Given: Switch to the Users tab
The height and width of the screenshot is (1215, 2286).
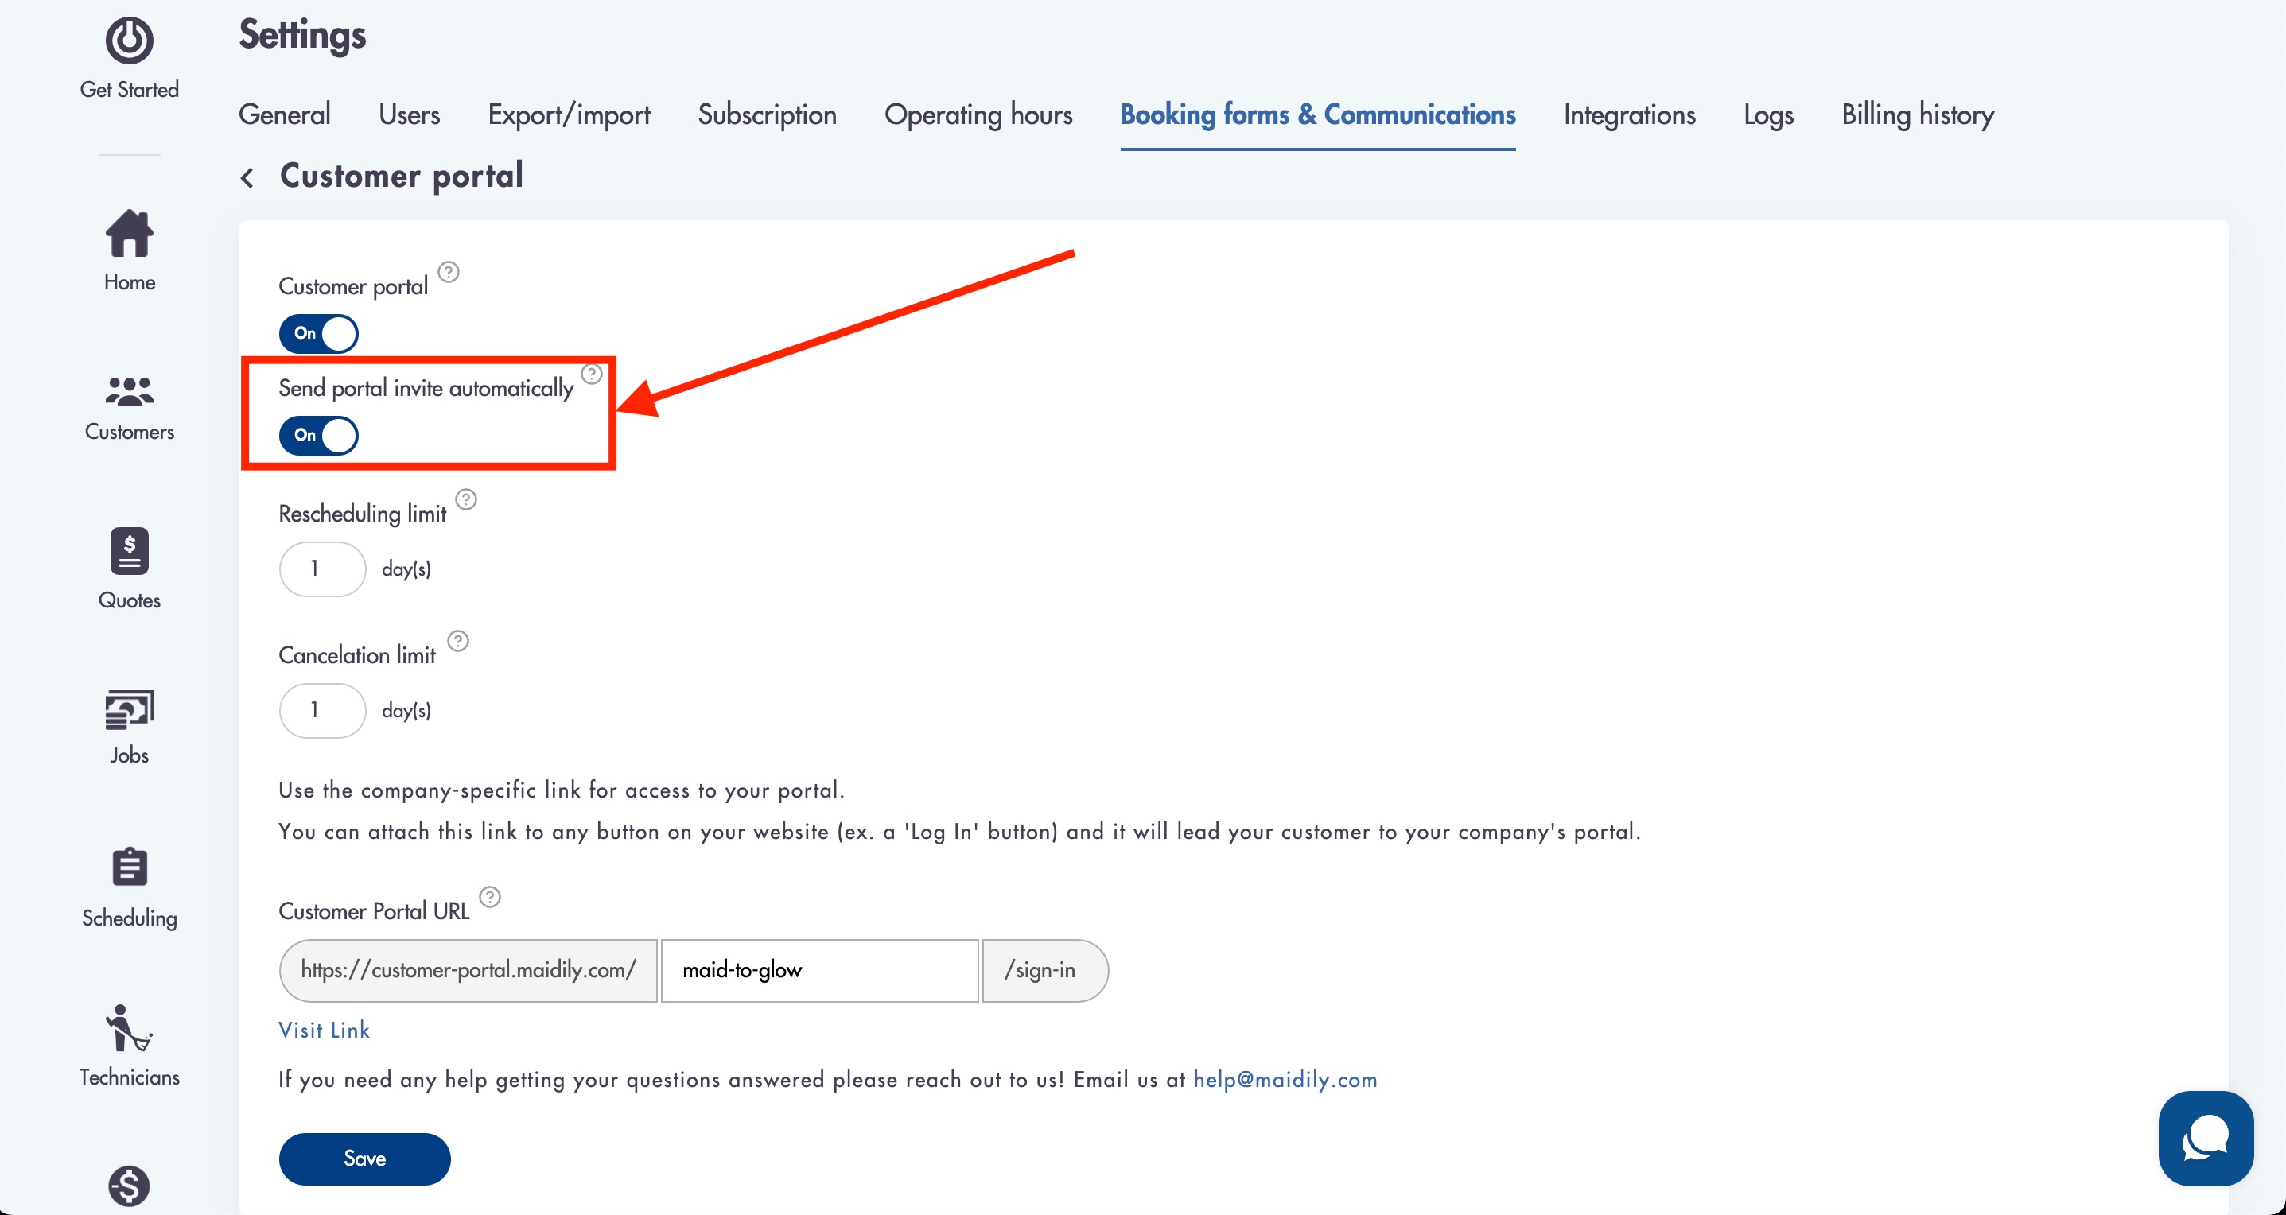Looking at the screenshot, I should (409, 115).
